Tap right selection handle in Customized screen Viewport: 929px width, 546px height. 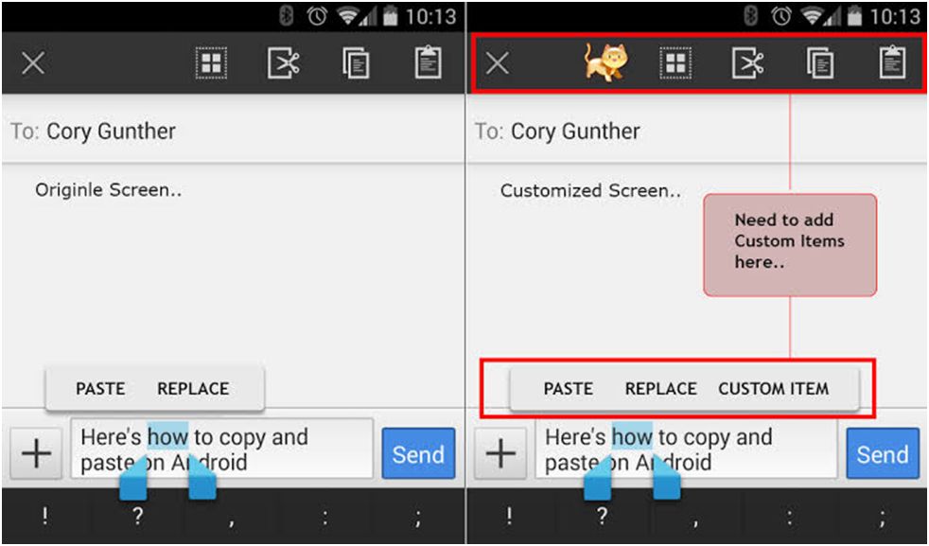667,479
